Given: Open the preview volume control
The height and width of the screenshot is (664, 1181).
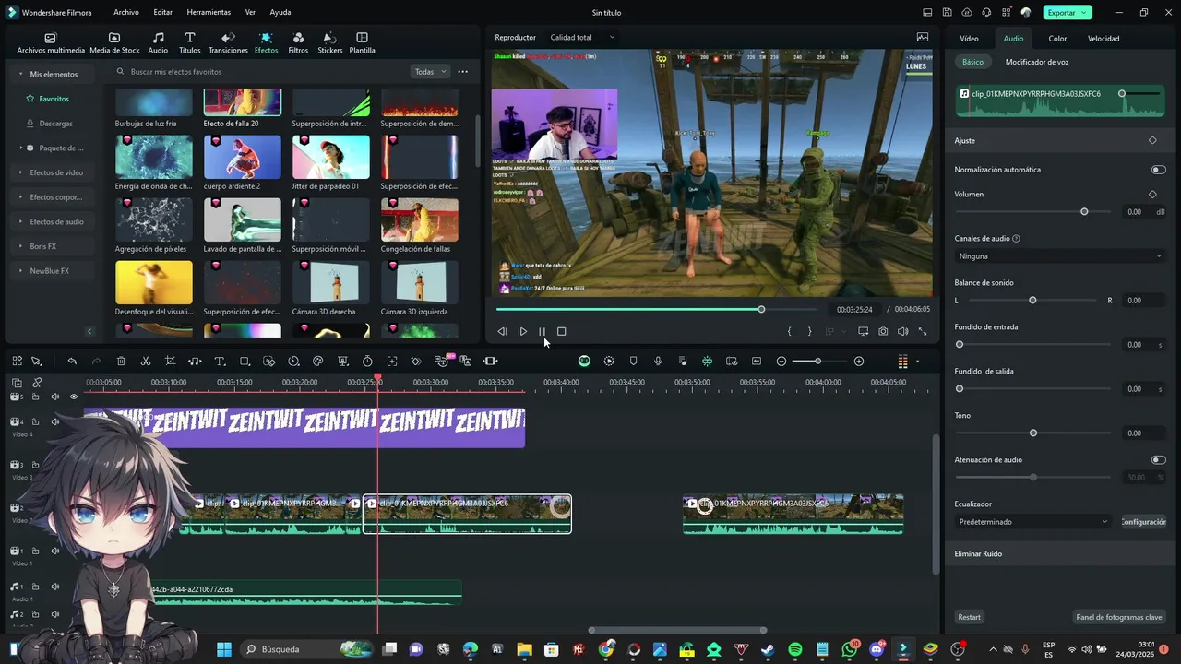Looking at the screenshot, I should point(902,332).
